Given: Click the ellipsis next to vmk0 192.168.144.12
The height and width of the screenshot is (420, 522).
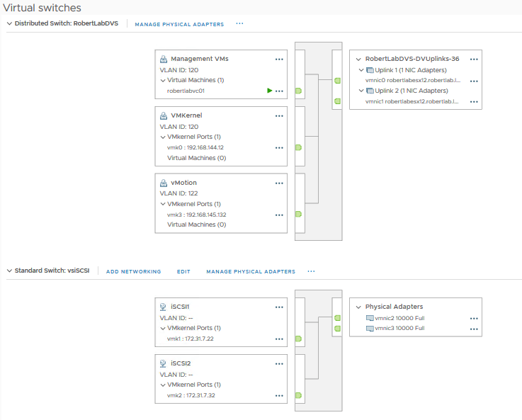Looking at the screenshot, I should coord(279,147).
